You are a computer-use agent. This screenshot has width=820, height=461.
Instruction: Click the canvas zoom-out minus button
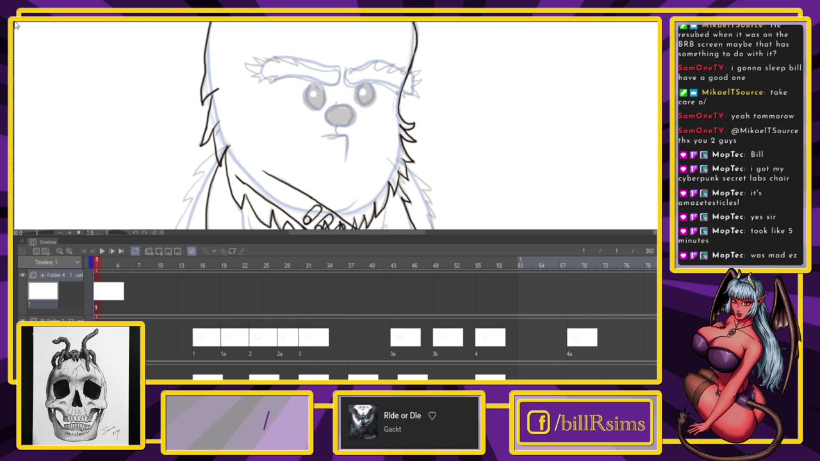coord(60,232)
